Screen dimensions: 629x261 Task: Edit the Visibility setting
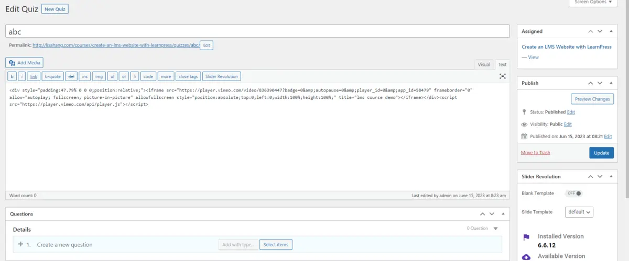tap(568, 124)
